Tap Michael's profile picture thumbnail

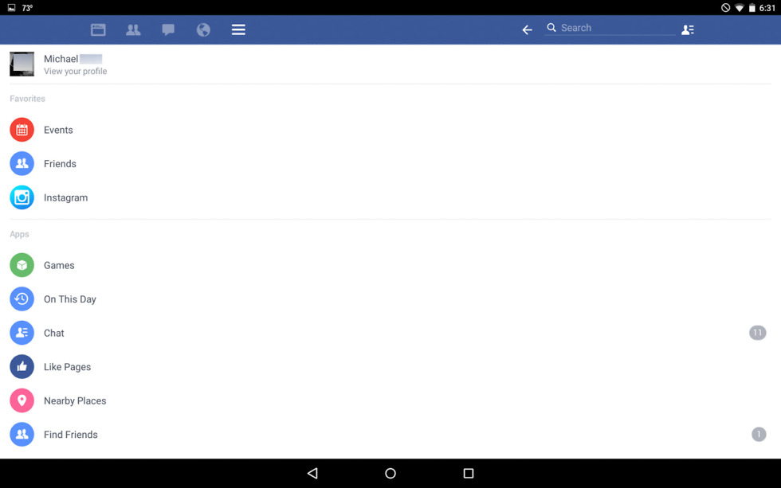pyautogui.click(x=22, y=64)
